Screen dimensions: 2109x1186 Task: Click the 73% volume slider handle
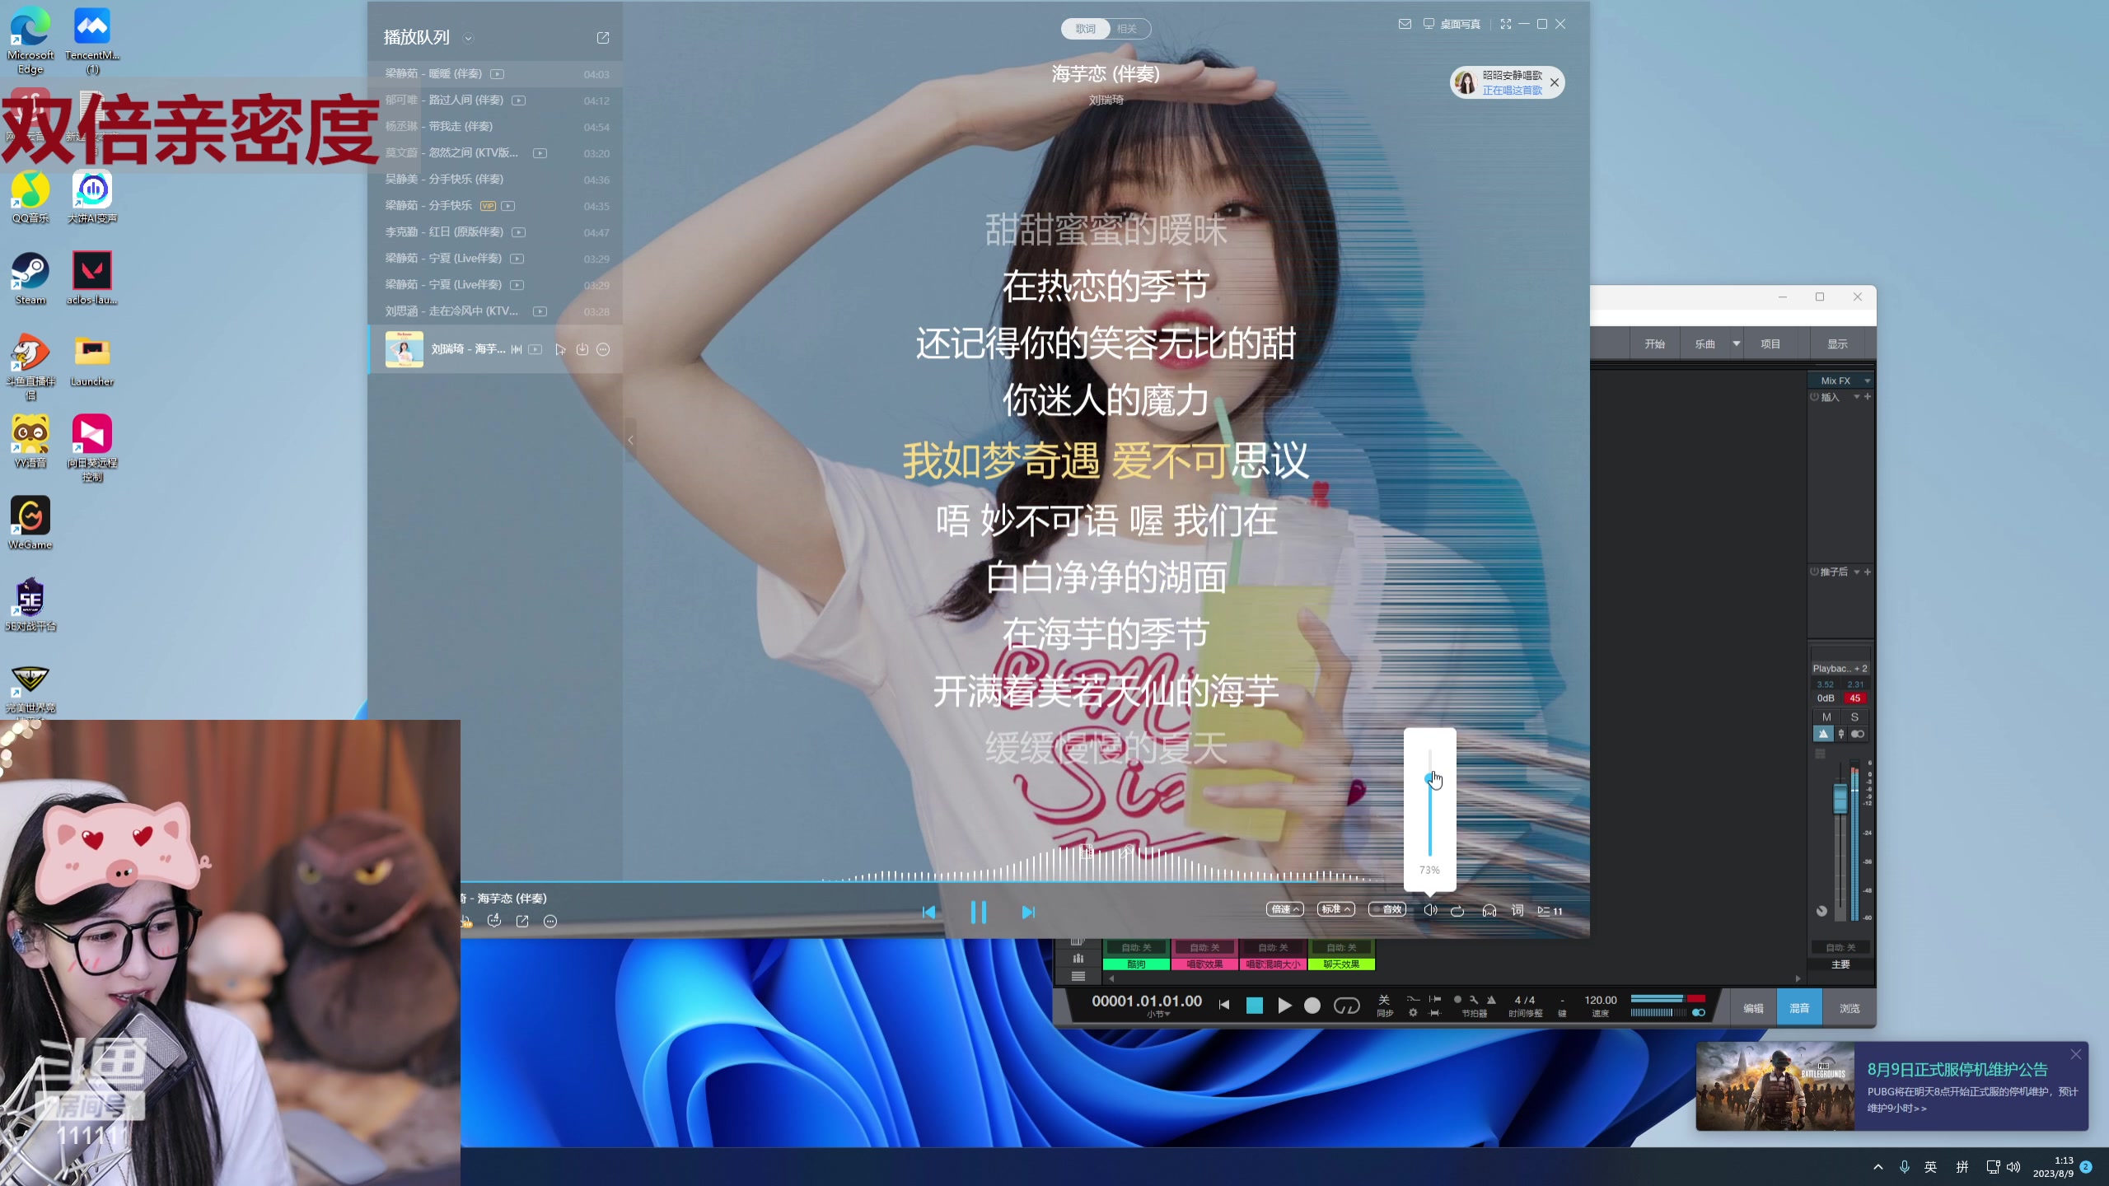point(1430,777)
